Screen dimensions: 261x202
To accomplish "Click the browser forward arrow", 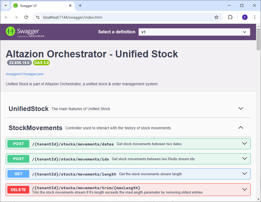I will click(16, 17).
